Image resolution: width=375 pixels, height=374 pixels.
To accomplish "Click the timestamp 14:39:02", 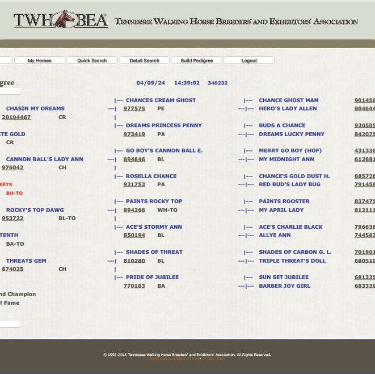I will 187,83.
